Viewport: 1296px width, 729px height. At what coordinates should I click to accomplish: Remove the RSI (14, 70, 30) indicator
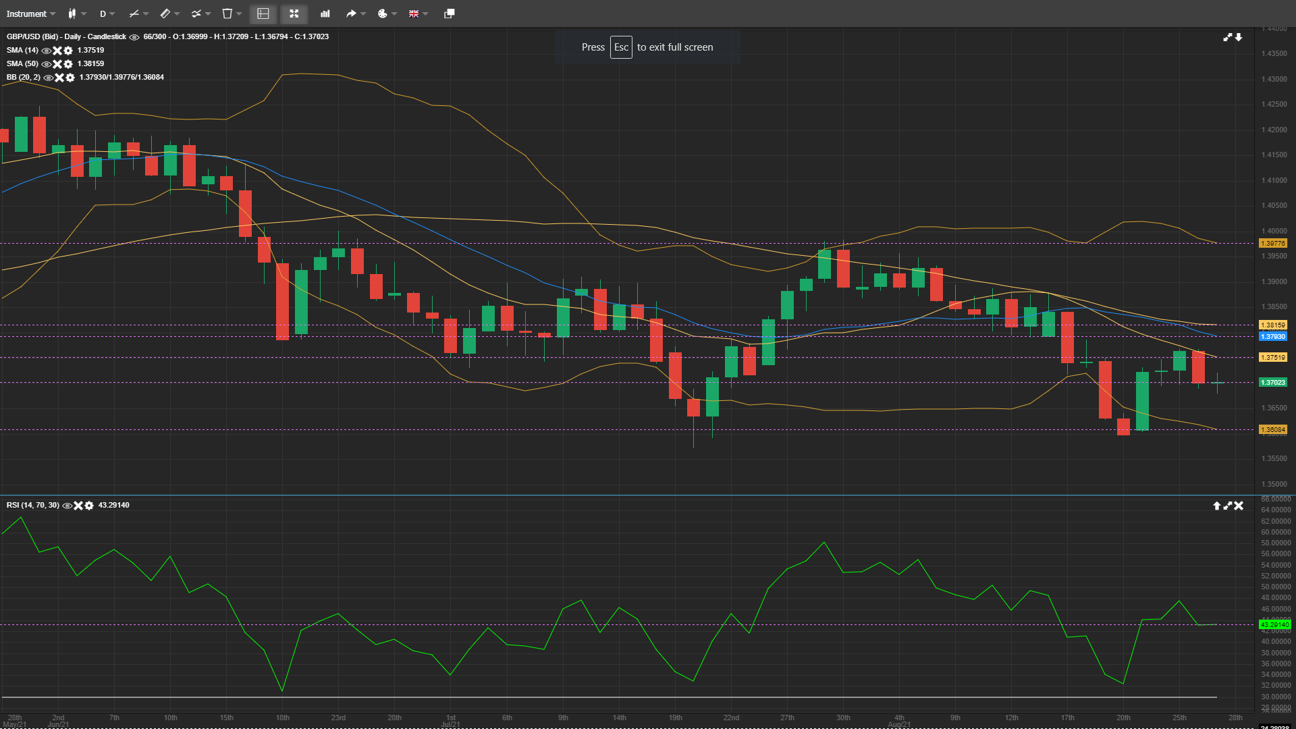pyautogui.click(x=78, y=506)
